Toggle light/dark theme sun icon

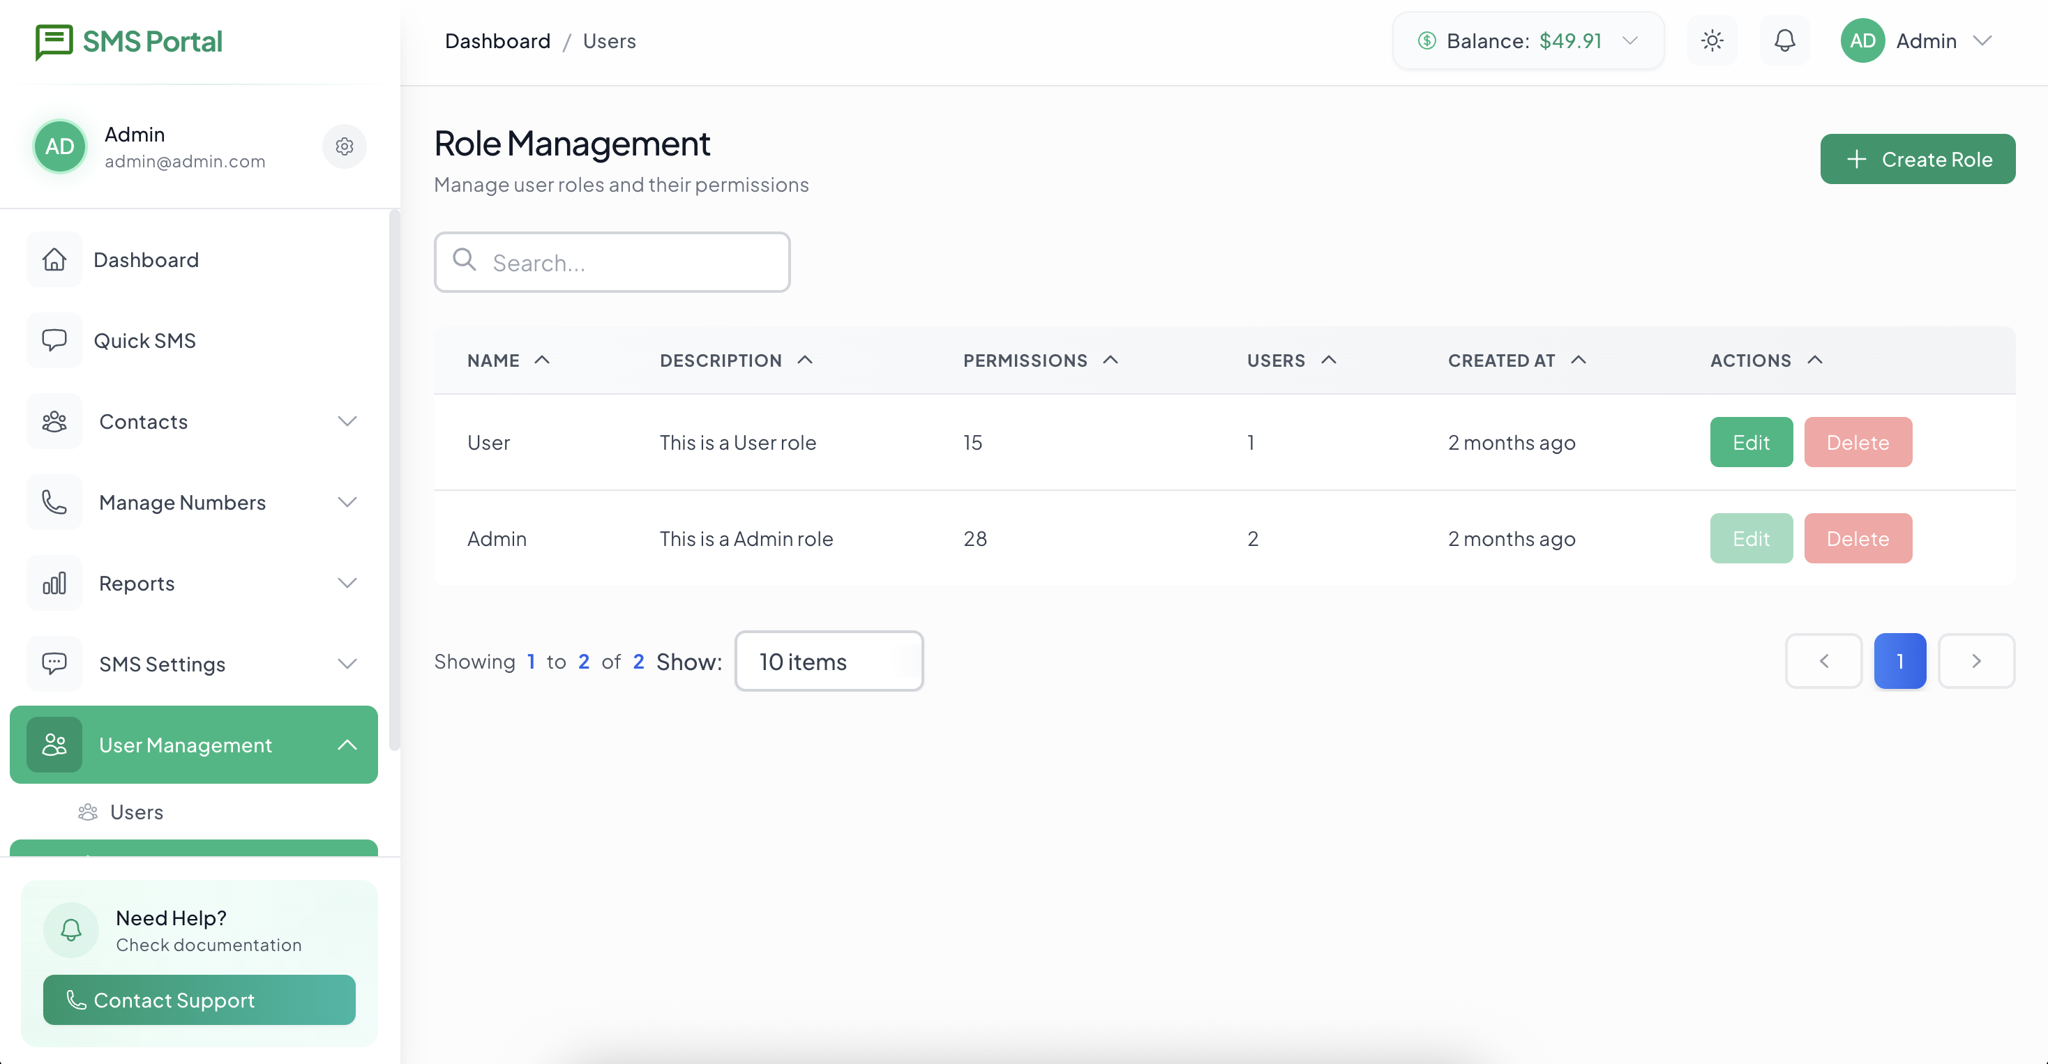(1712, 40)
